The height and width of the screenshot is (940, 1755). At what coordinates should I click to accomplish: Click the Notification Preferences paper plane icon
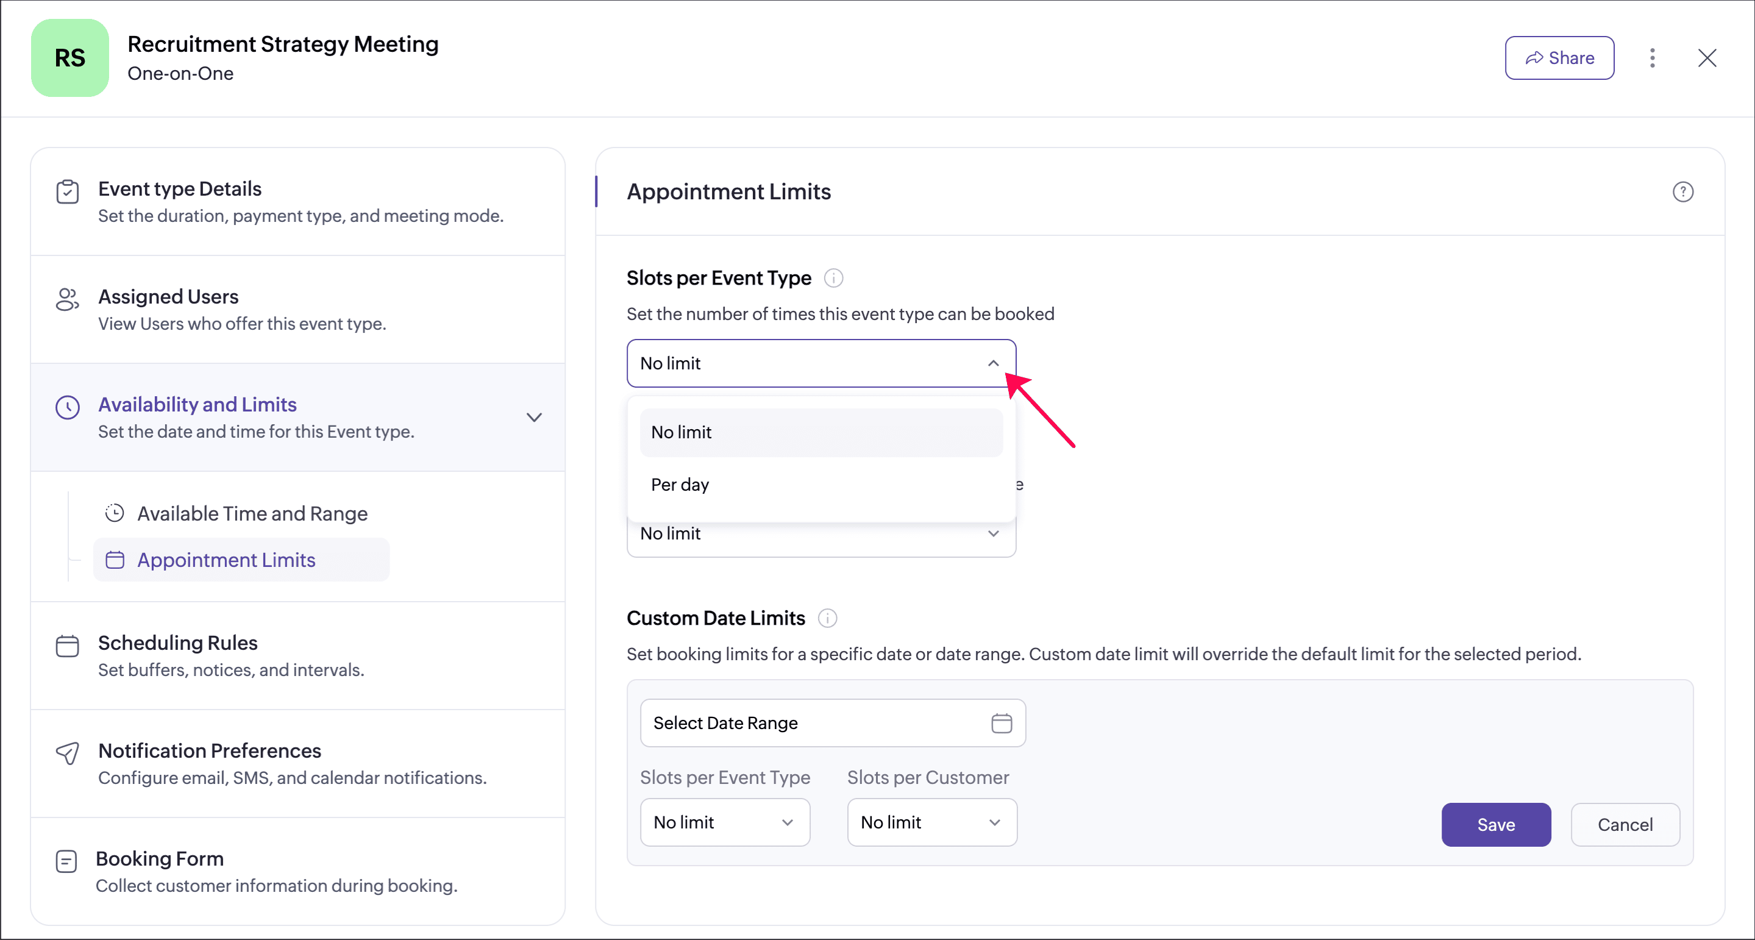click(x=68, y=753)
